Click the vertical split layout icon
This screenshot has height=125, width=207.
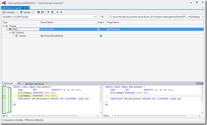coord(197,83)
